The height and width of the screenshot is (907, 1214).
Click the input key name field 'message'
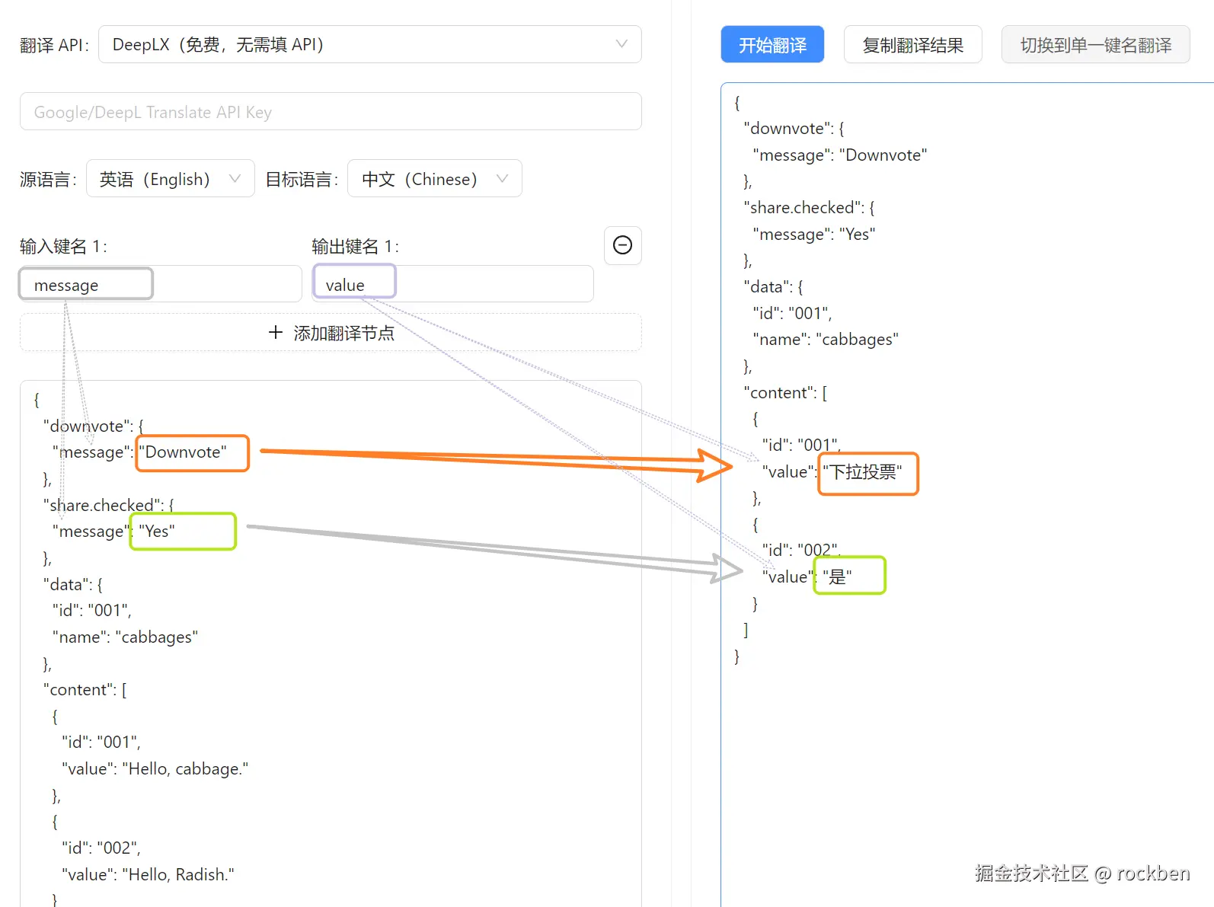click(x=161, y=284)
